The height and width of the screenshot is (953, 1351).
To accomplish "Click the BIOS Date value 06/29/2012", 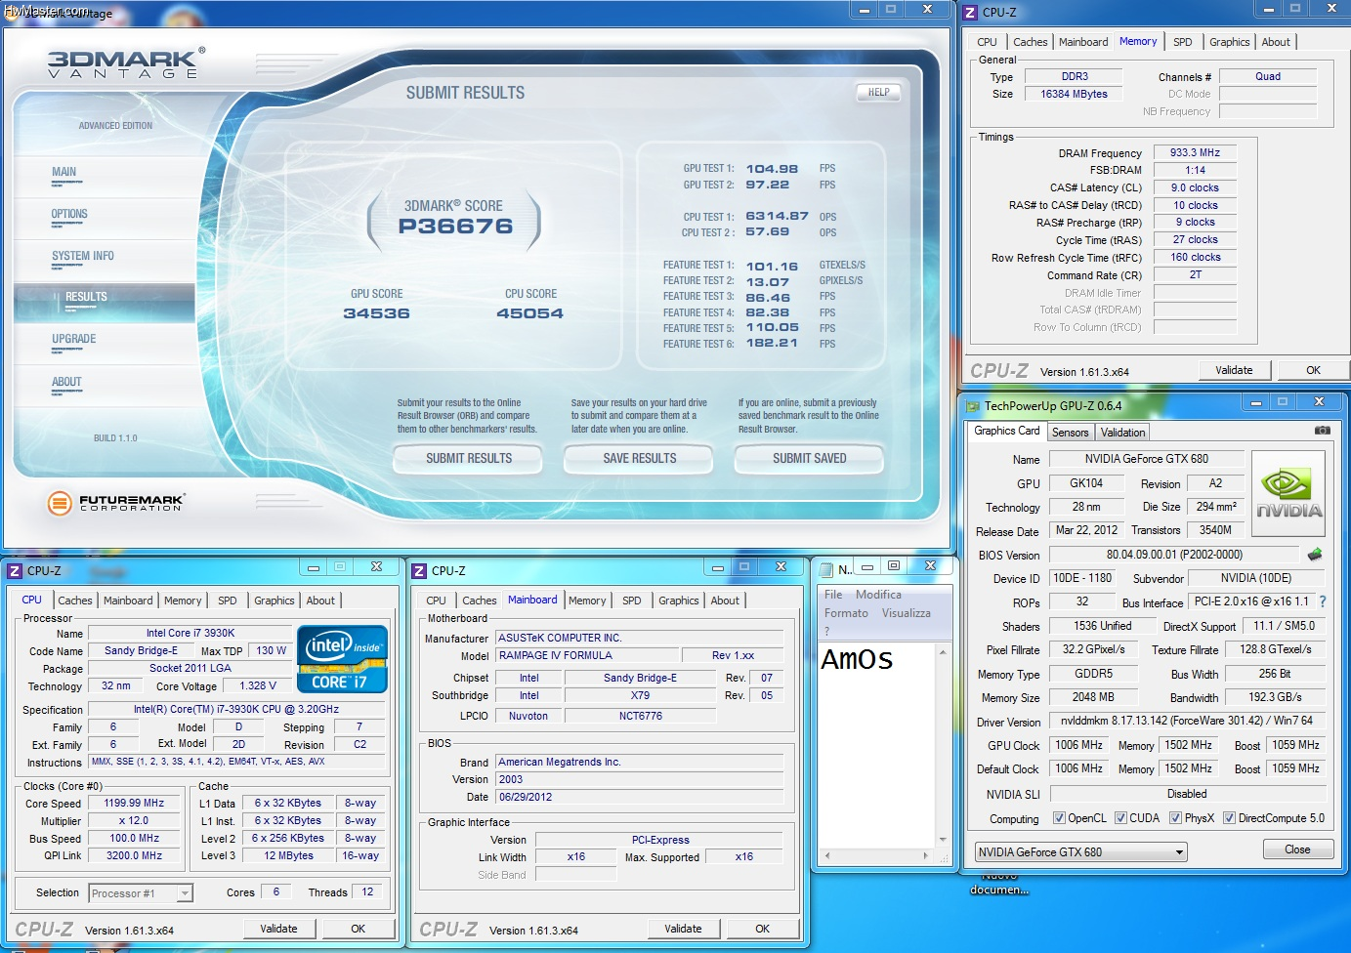I will 640,797.
